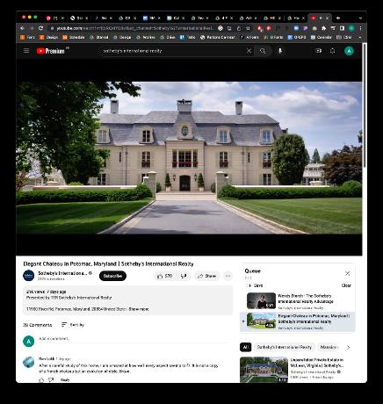Viewport: 383px width, 404px height.
Task: Click the magnifier search button
Action: (x=263, y=51)
